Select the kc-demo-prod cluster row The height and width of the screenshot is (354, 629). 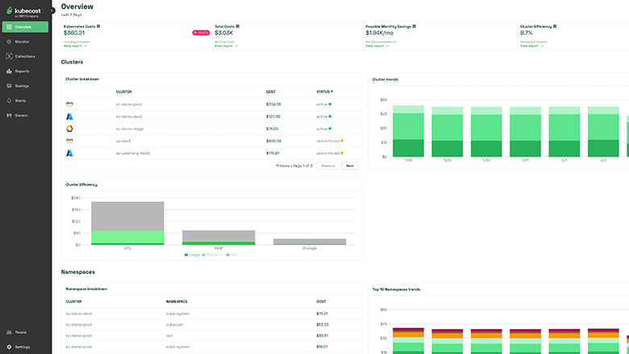pyautogui.click(x=129, y=104)
